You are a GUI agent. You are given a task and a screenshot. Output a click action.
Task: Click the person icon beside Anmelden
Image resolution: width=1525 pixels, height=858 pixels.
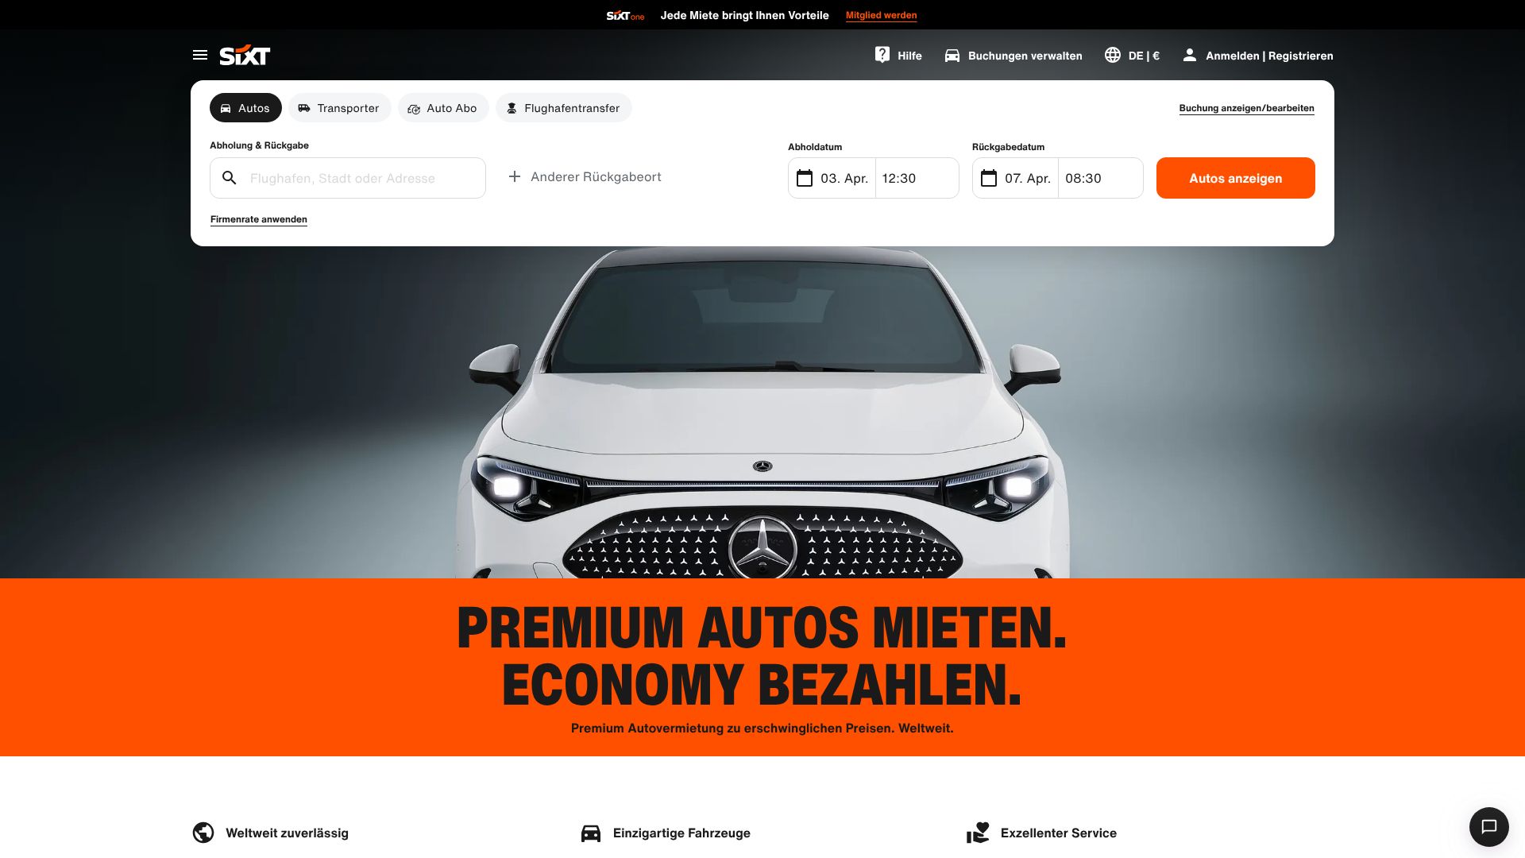pos(1189,55)
